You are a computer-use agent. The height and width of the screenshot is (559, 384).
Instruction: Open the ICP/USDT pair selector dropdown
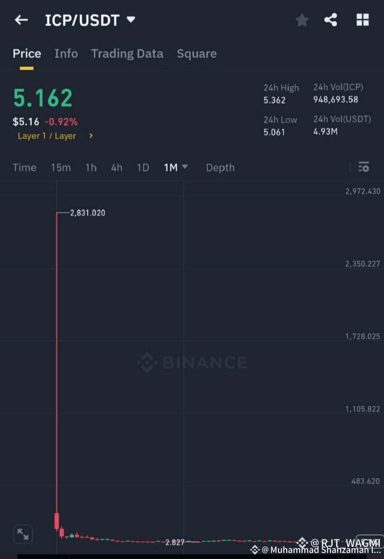(x=131, y=20)
